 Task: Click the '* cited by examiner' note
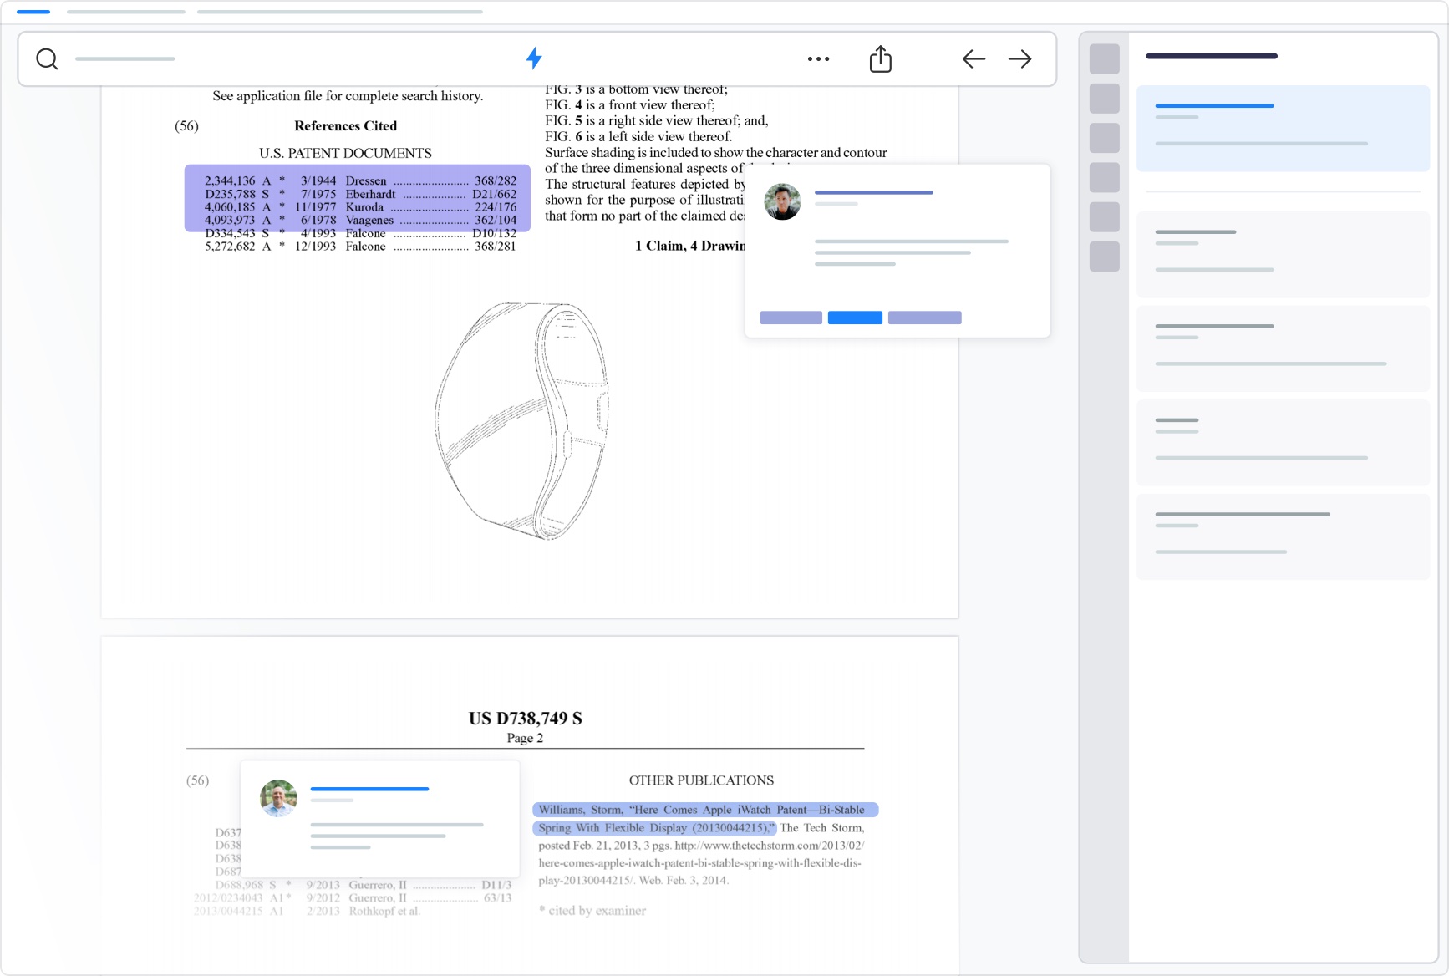click(x=592, y=911)
